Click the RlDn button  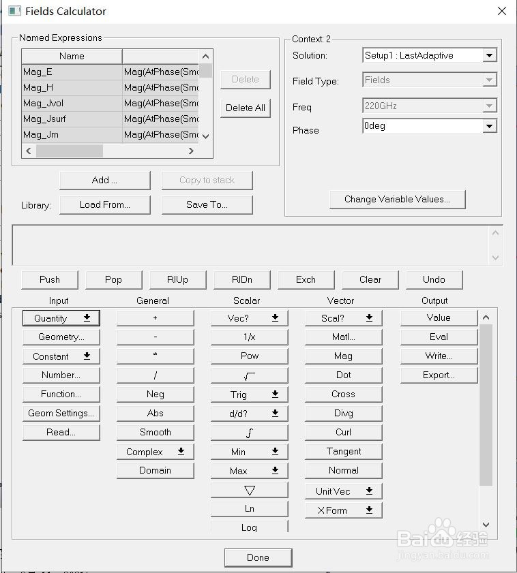tap(242, 279)
